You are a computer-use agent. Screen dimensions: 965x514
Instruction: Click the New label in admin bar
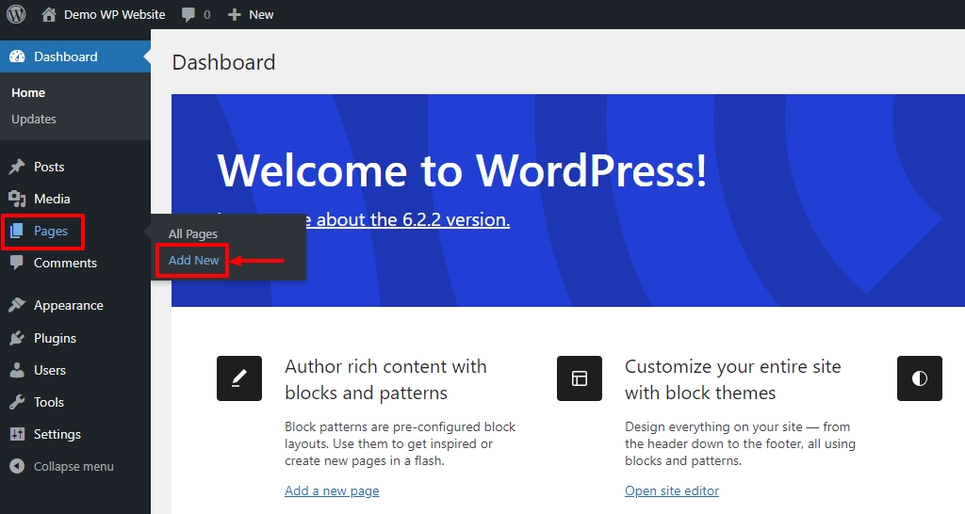261,14
